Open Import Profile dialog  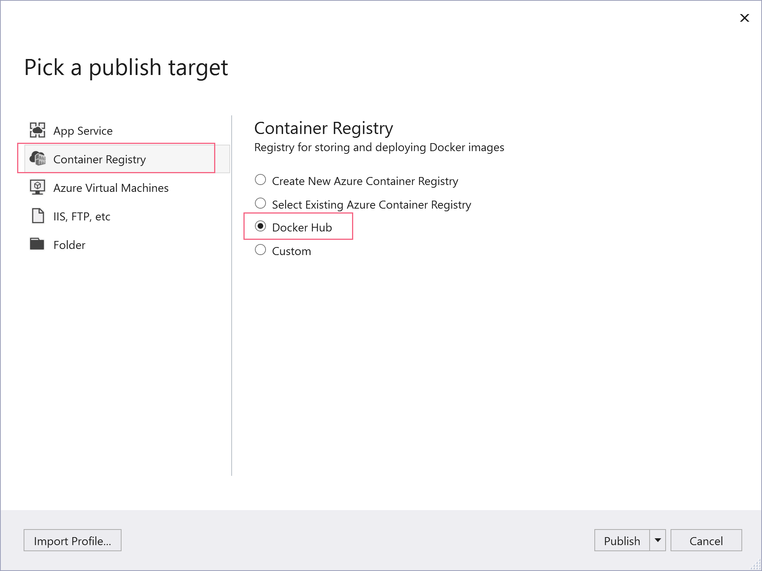[72, 540]
